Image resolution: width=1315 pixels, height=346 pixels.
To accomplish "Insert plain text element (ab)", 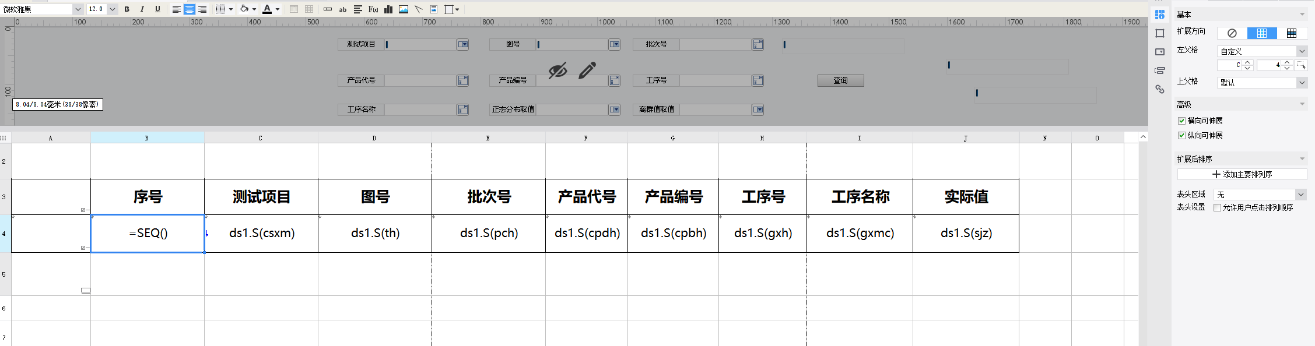I will (x=343, y=9).
